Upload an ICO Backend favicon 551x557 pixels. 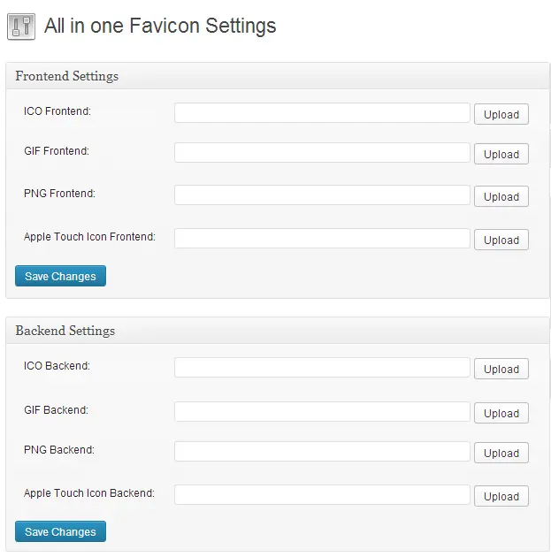click(x=501, y=369)
